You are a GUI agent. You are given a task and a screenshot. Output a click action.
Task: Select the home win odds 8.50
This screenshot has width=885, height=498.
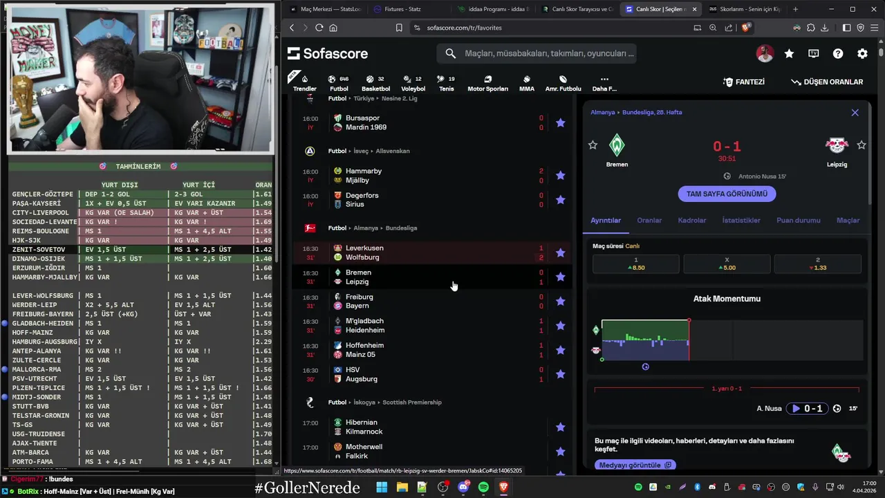click(636, 264)
